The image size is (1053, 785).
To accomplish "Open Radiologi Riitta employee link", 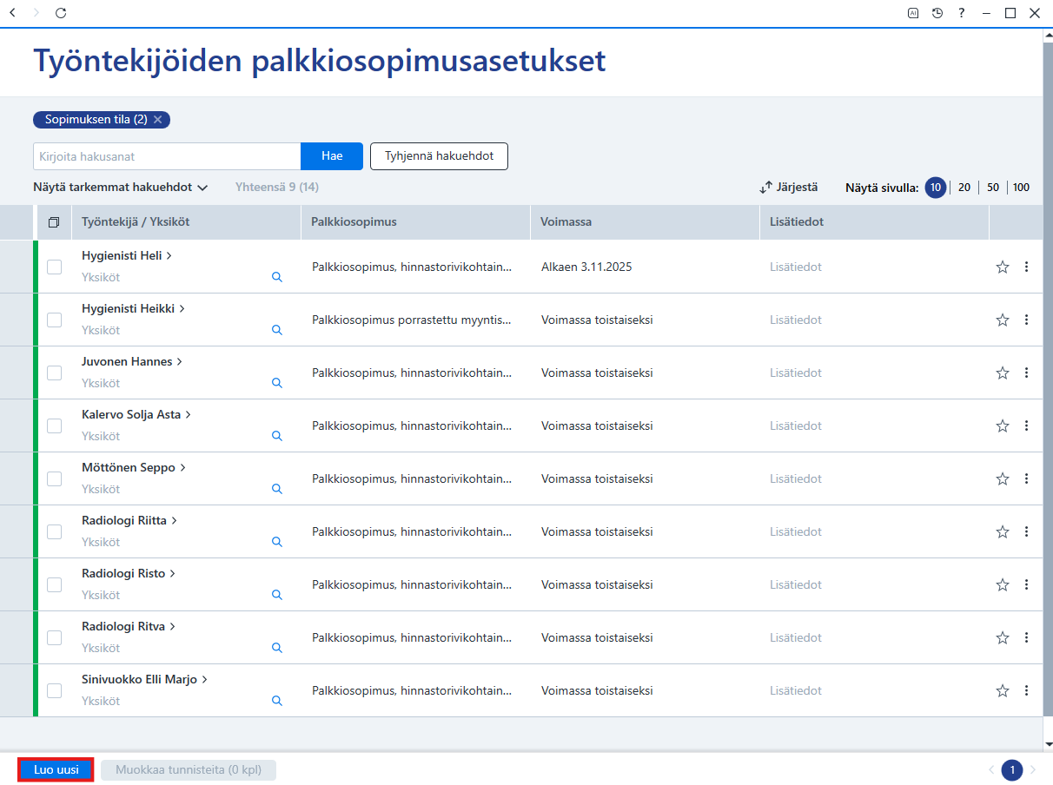I will (x=129, y=520).
